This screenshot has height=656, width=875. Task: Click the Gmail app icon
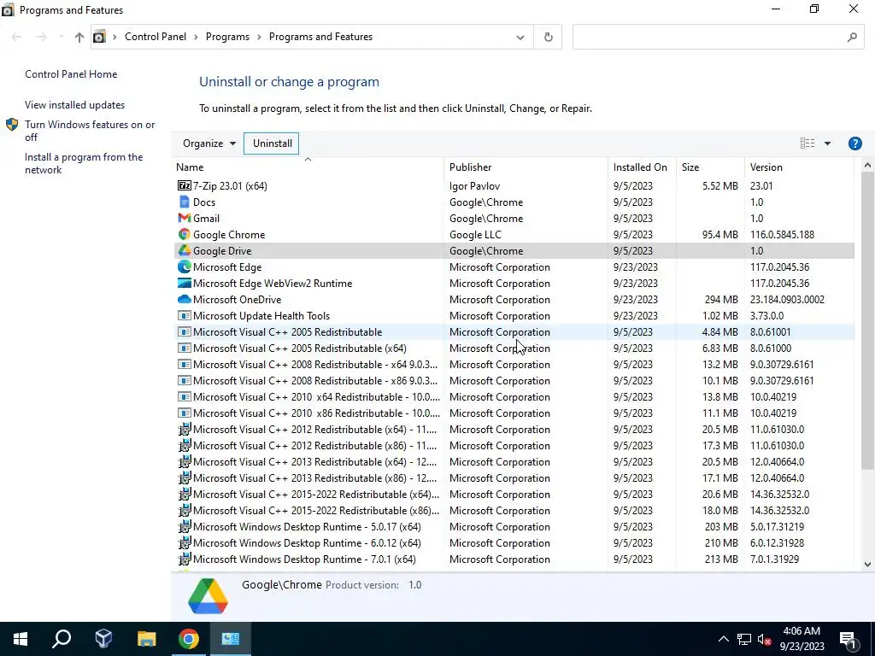coord(185,218)
